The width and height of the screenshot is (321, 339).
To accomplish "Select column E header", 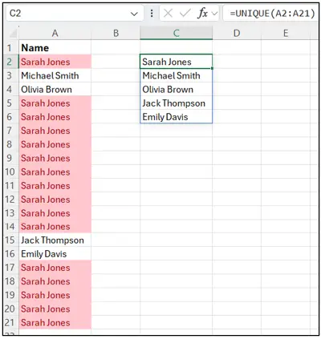I will click(x=286, y=34).
